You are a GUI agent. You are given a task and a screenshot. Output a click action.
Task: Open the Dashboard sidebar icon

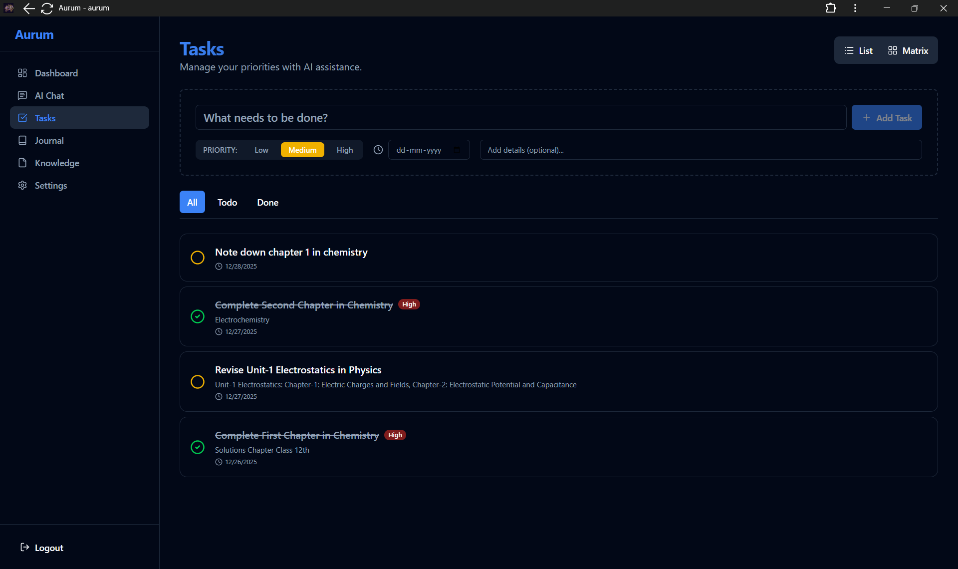point(22,73)
